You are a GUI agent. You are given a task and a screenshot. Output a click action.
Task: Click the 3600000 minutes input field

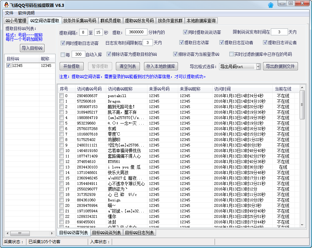click(x=136, y=32)
